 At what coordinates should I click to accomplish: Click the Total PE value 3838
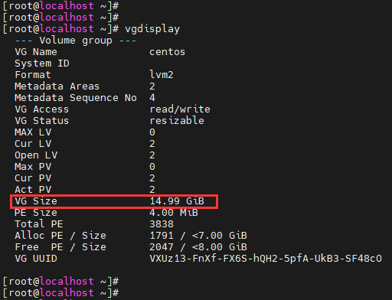(x=162, y=224)
